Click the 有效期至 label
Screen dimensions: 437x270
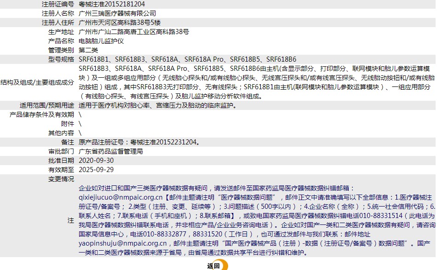61,170
